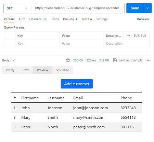Open the GET method dropdown

(17, 8)
